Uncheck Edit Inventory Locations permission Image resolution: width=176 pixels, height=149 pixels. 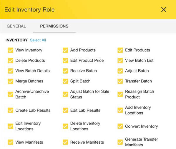10,126
